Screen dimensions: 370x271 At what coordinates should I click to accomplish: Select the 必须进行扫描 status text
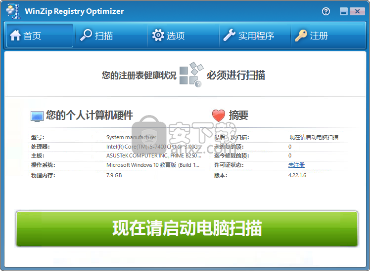[236, 76]
